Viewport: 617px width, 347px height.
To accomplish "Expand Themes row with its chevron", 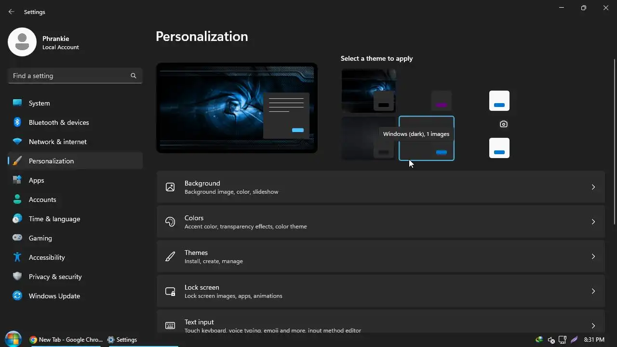I will 593,256.
